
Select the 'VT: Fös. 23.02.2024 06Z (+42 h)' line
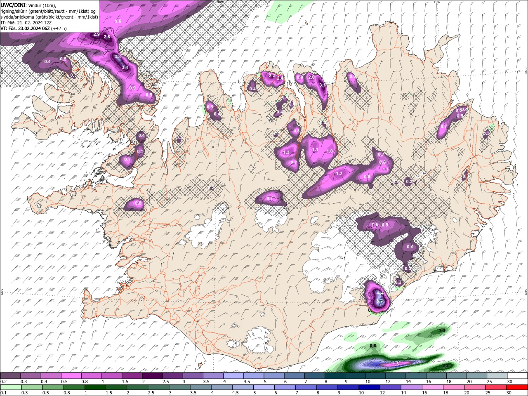pyautogui.click(x=34, y=28)
